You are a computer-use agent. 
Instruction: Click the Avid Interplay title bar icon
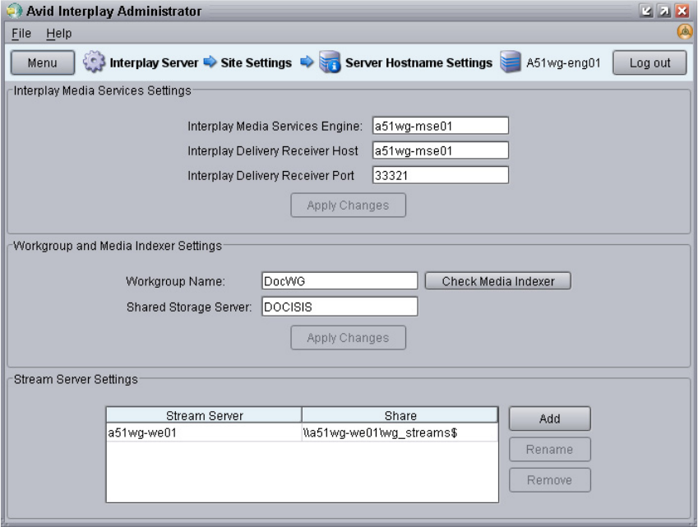tap(14, 11)
